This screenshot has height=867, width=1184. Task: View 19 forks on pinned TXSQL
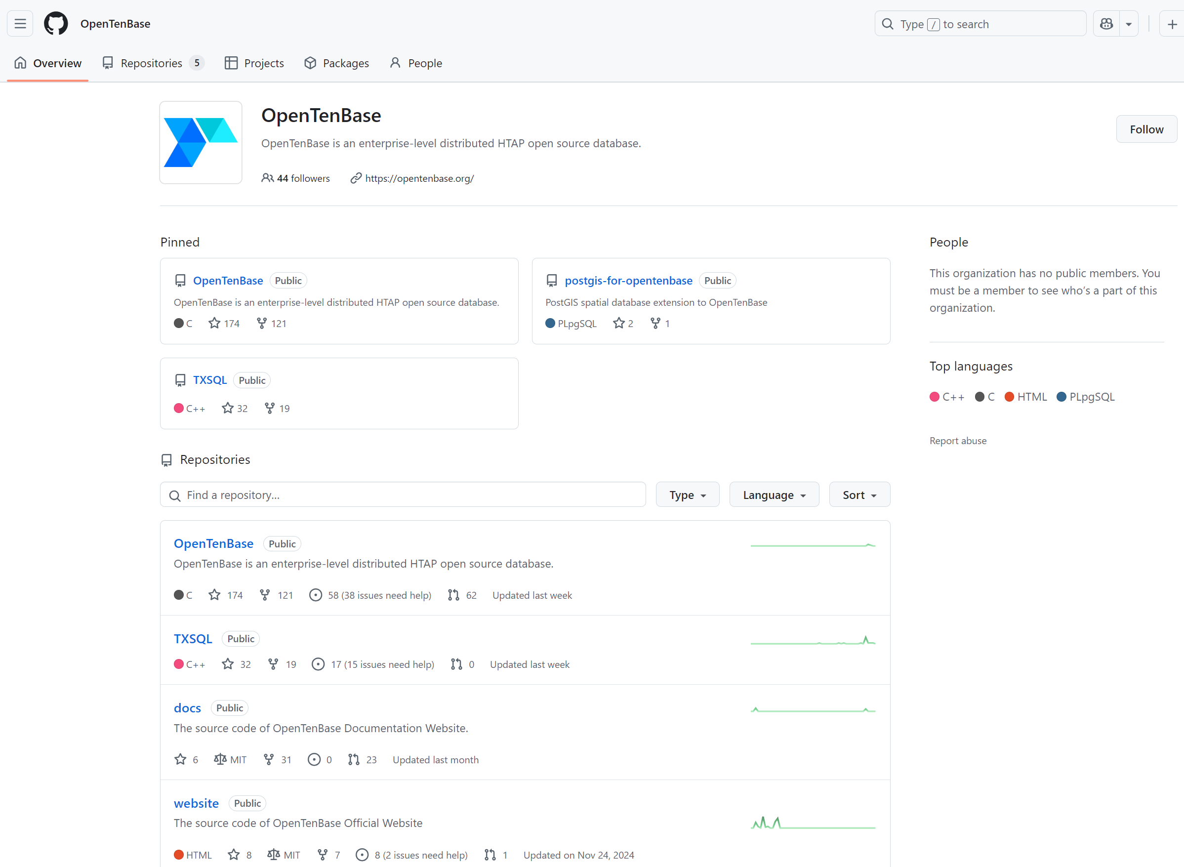coord(277,409)
